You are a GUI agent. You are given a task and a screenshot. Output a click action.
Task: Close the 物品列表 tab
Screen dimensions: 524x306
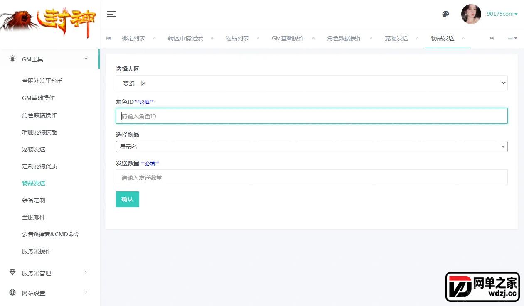pos(258,38)
